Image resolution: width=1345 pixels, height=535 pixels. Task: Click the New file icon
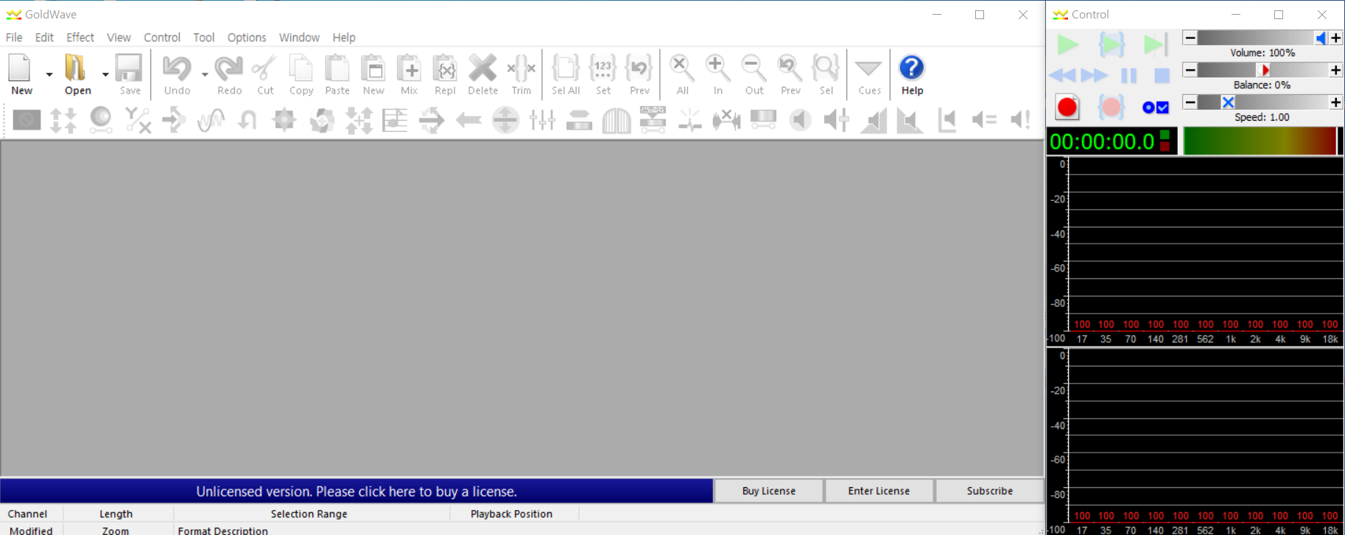coord(21,74)
